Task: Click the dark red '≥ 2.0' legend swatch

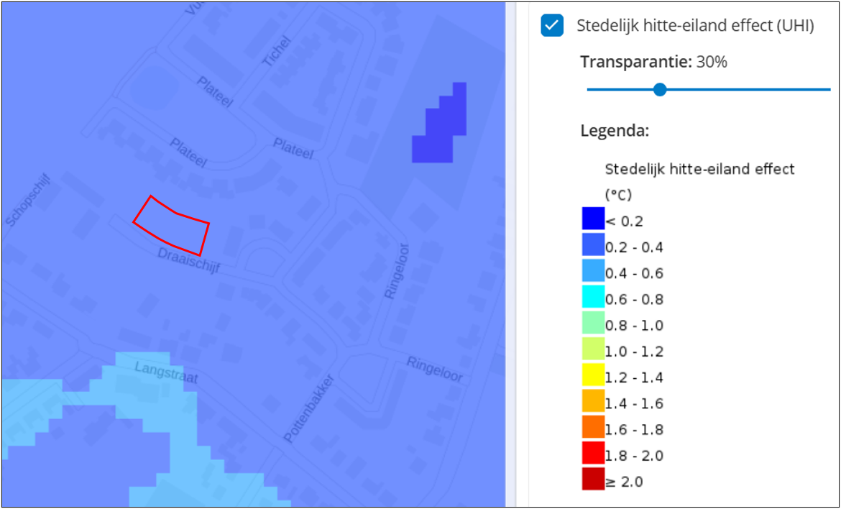Action: [x=593, y=479]
